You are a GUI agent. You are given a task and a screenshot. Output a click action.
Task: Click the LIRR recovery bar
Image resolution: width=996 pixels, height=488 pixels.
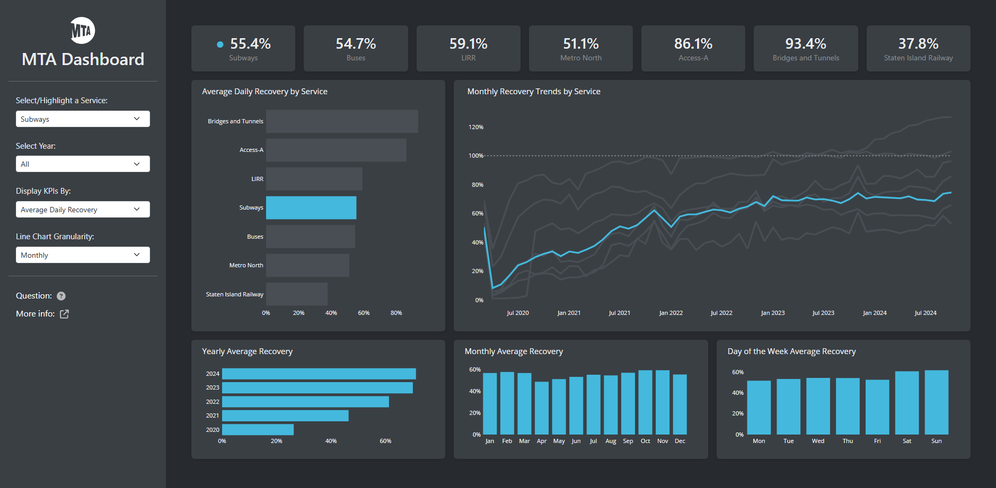[x=314, y=179]
